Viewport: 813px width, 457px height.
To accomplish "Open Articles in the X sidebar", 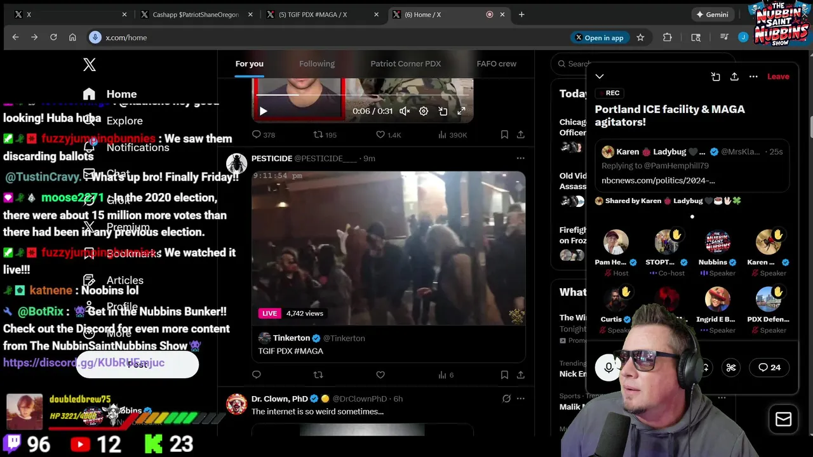I will pyautogui.click(x=114, y=280).
